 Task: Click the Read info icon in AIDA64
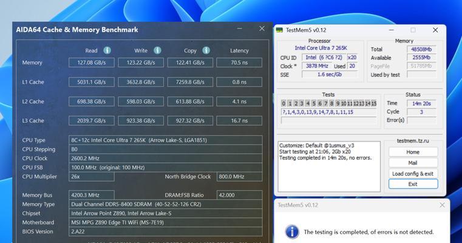107,50
